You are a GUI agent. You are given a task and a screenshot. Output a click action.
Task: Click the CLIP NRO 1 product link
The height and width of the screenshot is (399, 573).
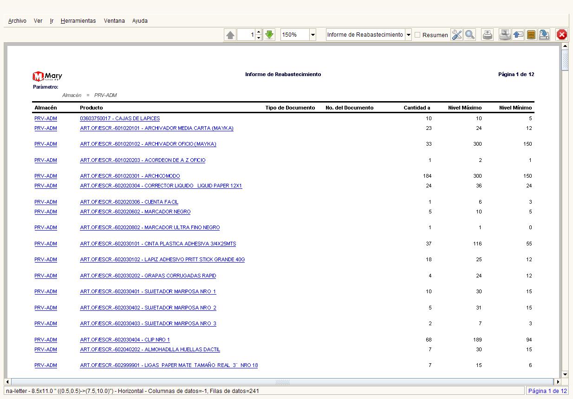pyautogui.click(x=125, y=340)
